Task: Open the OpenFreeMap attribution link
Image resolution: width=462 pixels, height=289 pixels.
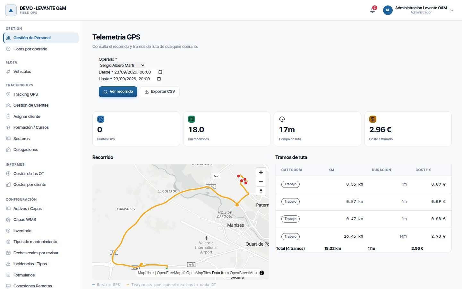Action: pos(169,273)
